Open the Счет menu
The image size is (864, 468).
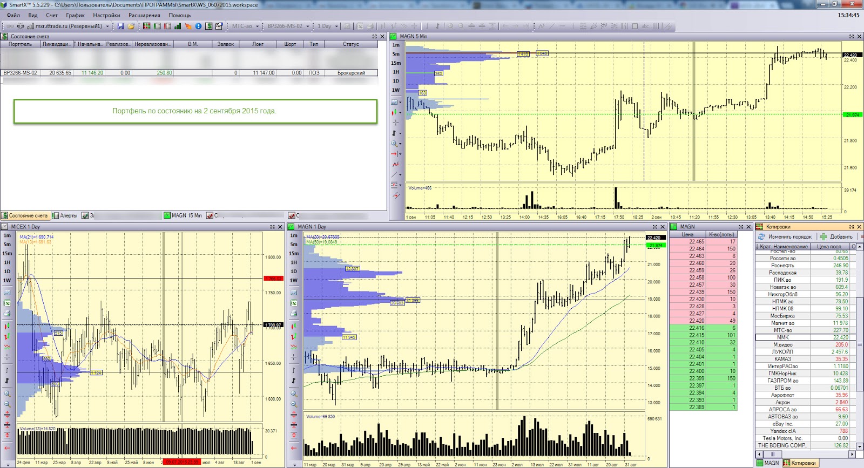click(52, 15)
